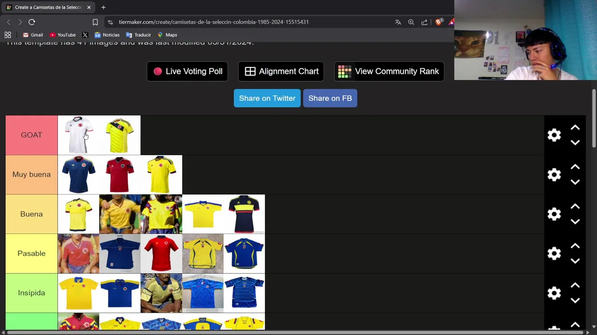Open settings gear for Pasable row
This screenshot has width=597, height=335.
(x=554, y=254)
